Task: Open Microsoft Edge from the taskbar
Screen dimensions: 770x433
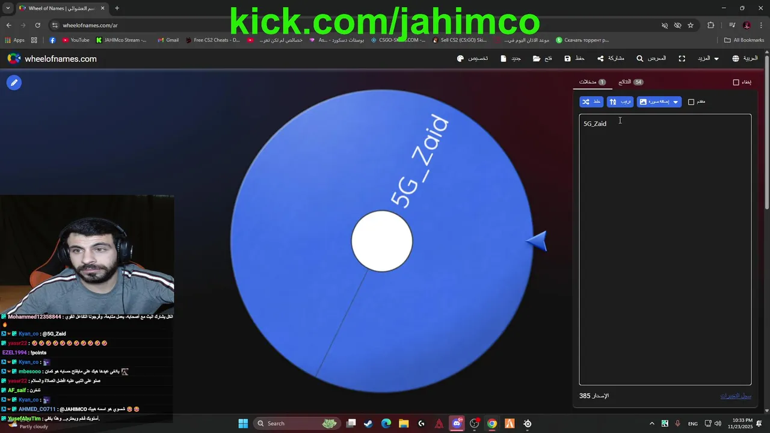Action: [386, 423]
